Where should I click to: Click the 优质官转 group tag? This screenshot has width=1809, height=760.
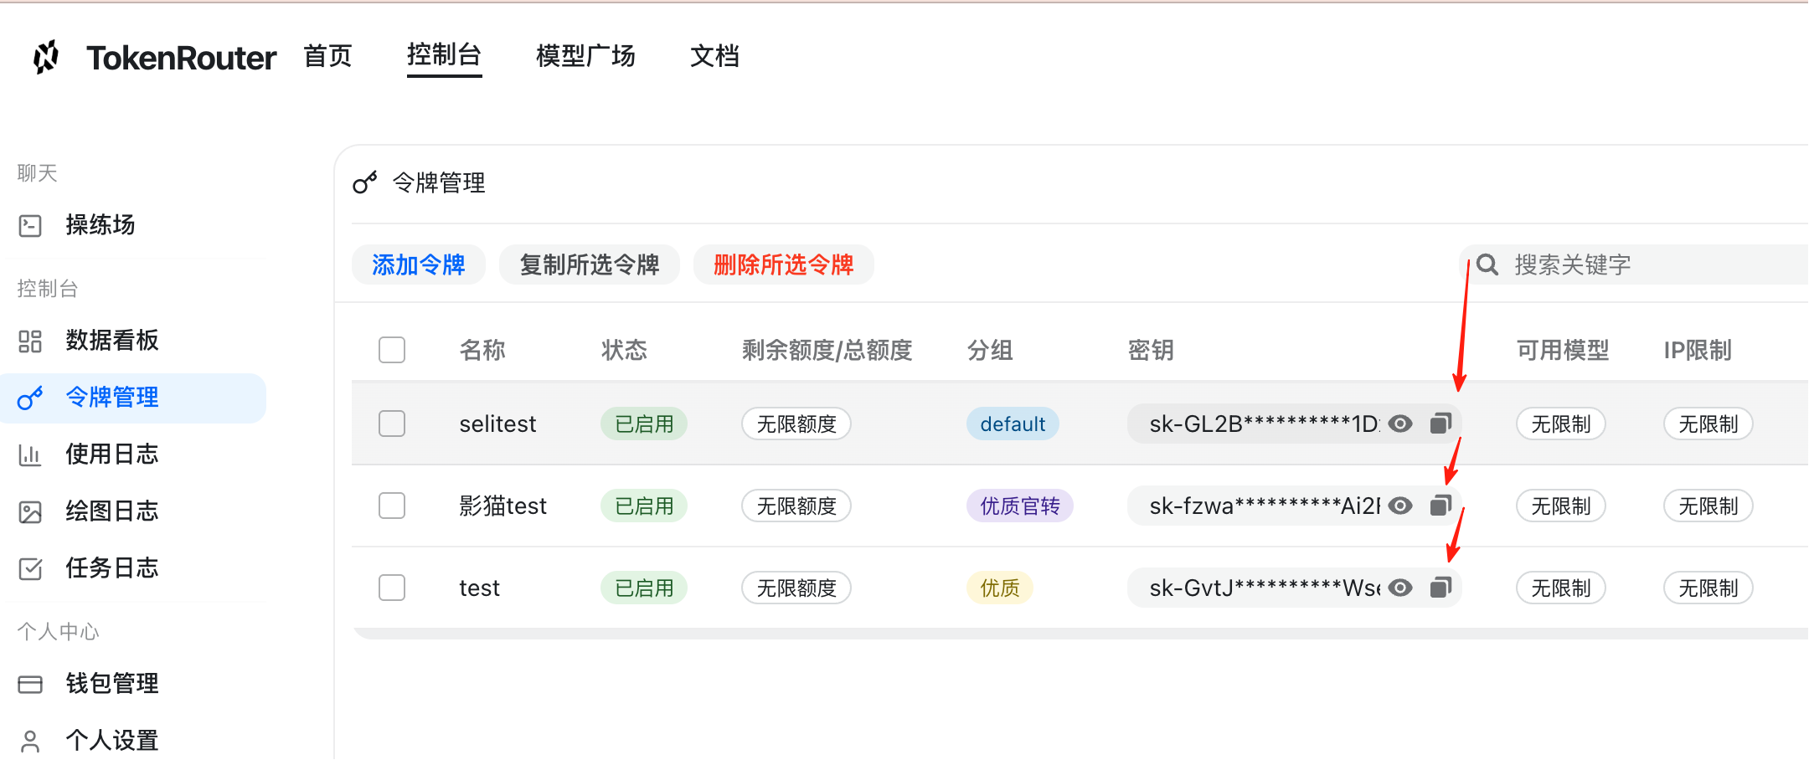coord(1020,506)
